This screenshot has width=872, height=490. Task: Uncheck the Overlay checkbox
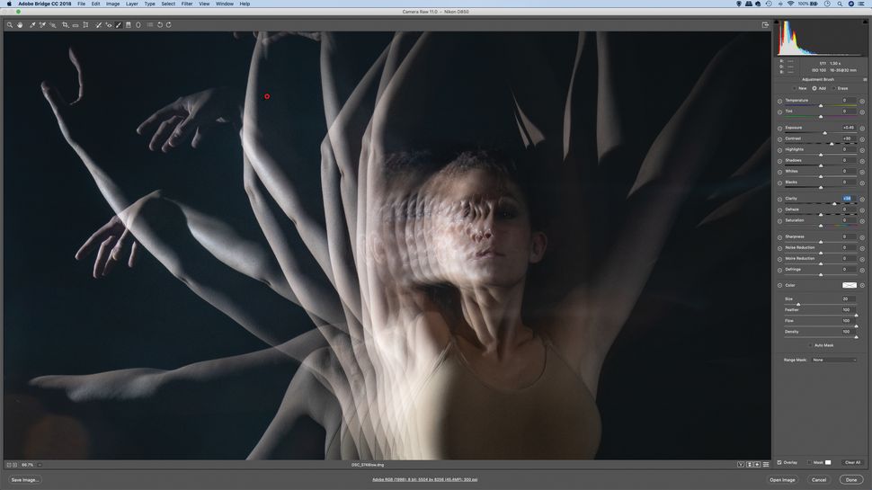point(779,463)
